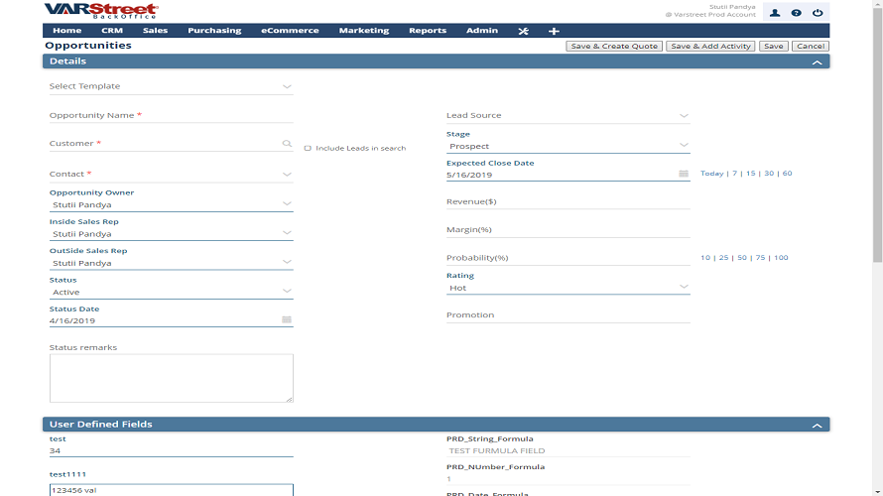
Task: Open the Rating dropdown showing Hot
Action: click(568, 288)
